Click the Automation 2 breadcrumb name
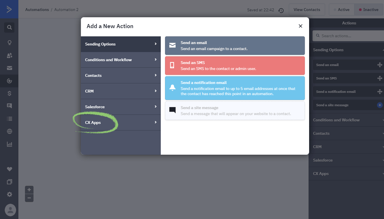 [x=66, y=10]
